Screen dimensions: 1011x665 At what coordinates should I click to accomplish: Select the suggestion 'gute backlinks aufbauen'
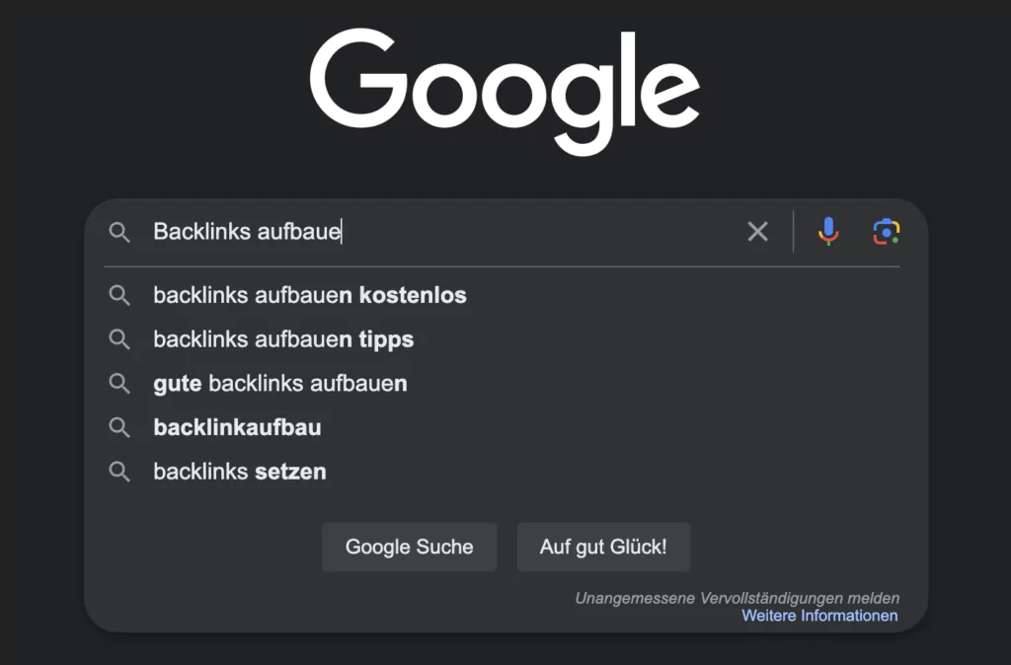point(280,384)
